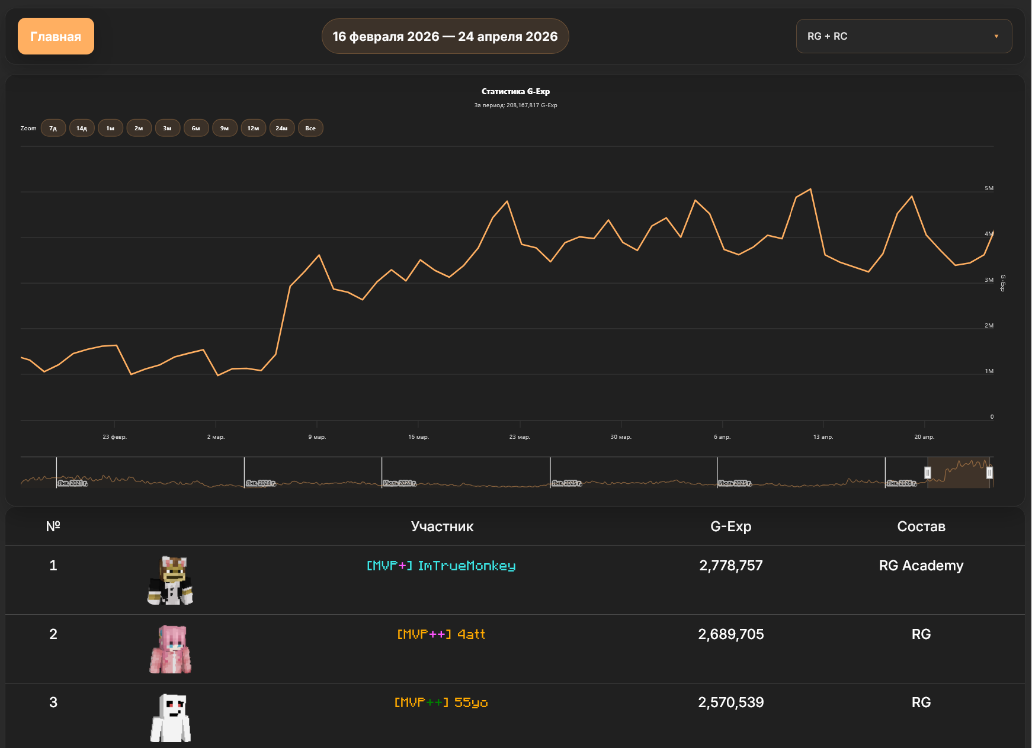Choose the 12м zoom option

tap(253, 128)
